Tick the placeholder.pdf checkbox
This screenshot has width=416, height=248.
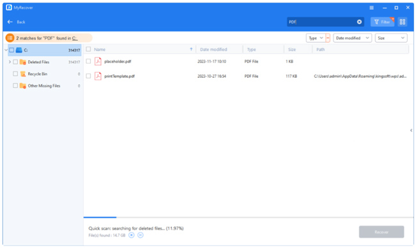88,61
